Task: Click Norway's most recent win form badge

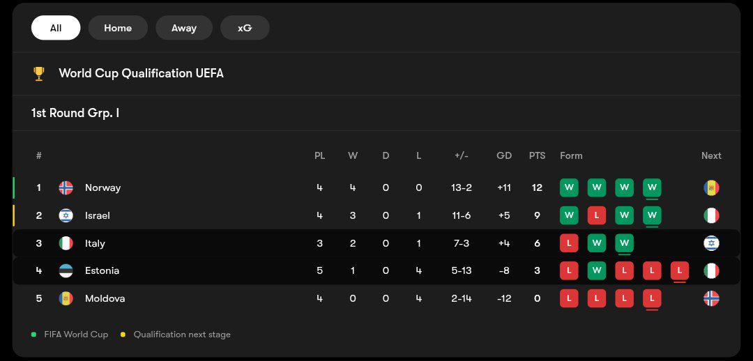Action: (652, 187)
